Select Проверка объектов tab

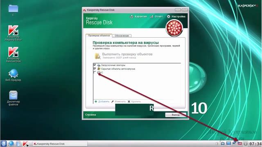(x=99, y=36)
